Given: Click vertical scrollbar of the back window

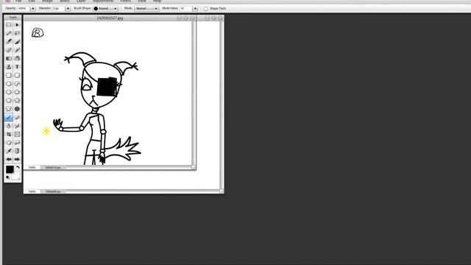Looking at the screenshot, I should click(222, 105).
